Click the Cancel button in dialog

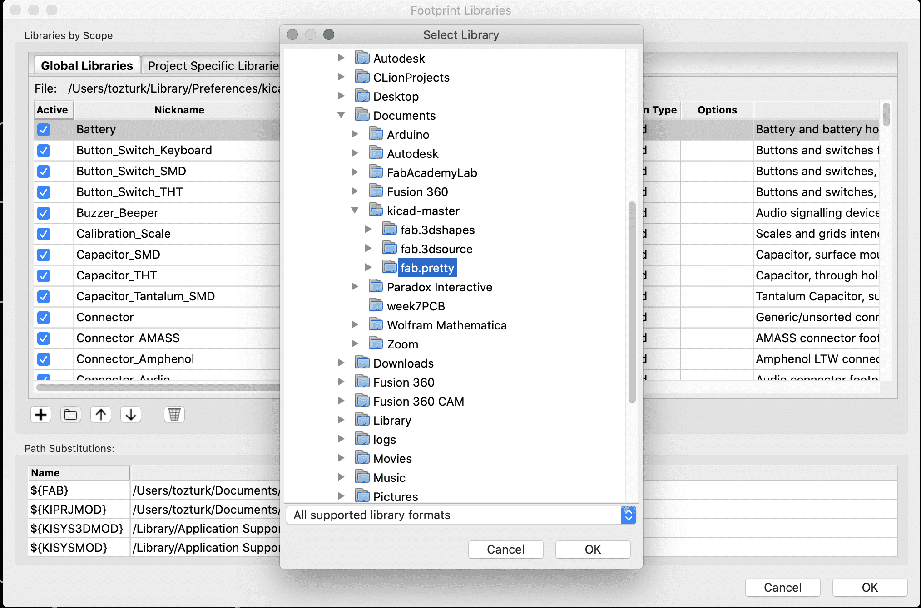click(x=506, y=549)
